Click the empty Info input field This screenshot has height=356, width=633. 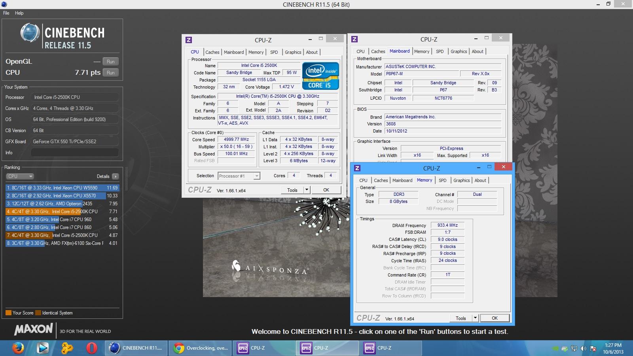75,153
